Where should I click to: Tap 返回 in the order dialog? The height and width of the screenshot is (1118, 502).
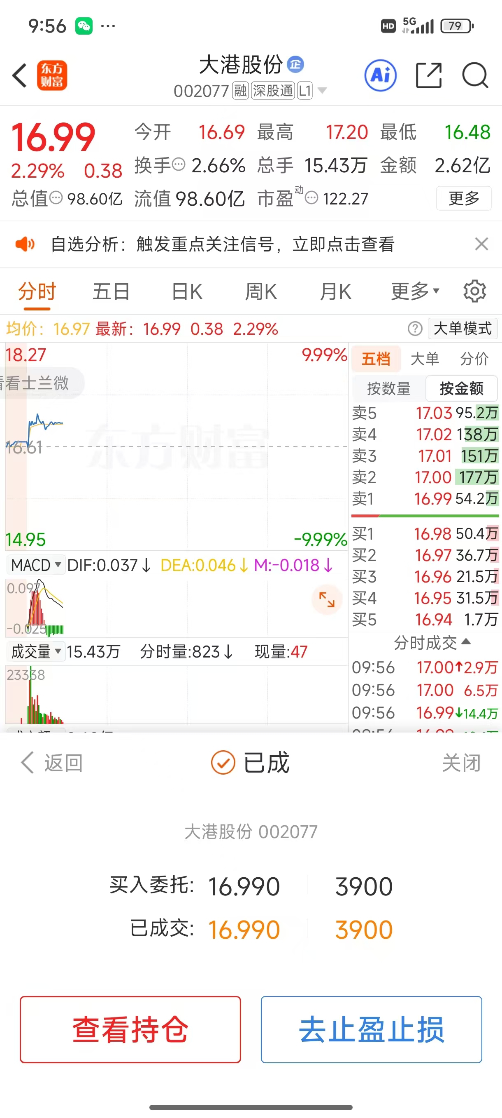(52, 763)
